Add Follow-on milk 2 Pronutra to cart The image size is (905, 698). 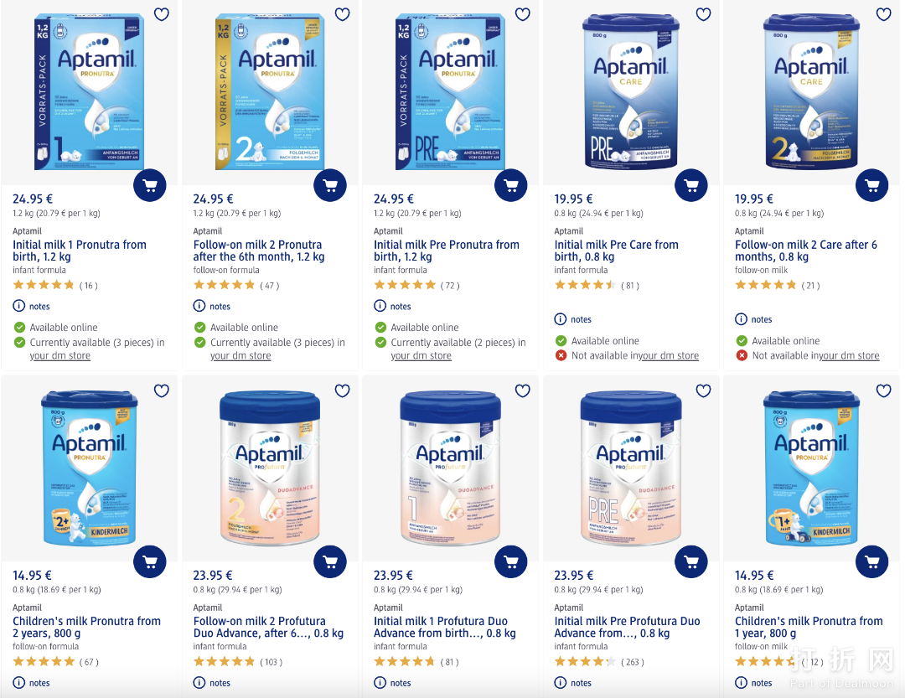330,185
